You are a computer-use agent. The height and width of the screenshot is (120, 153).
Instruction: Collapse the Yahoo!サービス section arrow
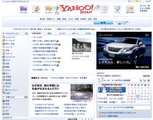[4, 33]
